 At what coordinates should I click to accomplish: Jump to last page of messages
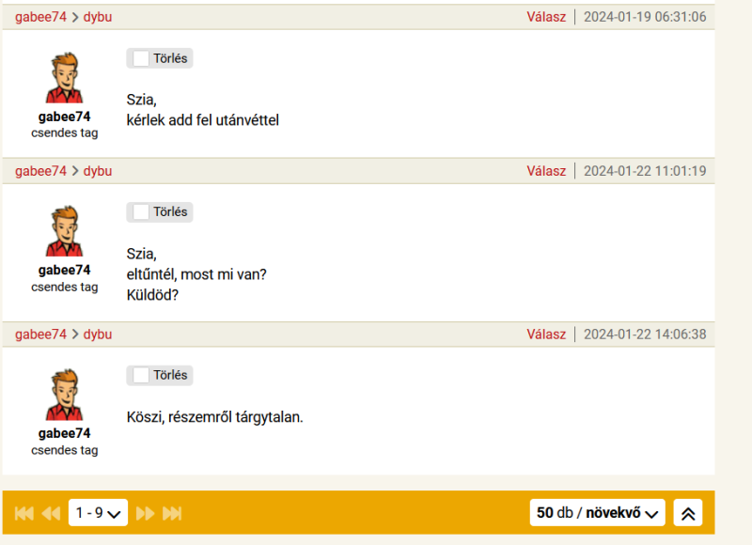pyautogui.click(x=172, y=513)
